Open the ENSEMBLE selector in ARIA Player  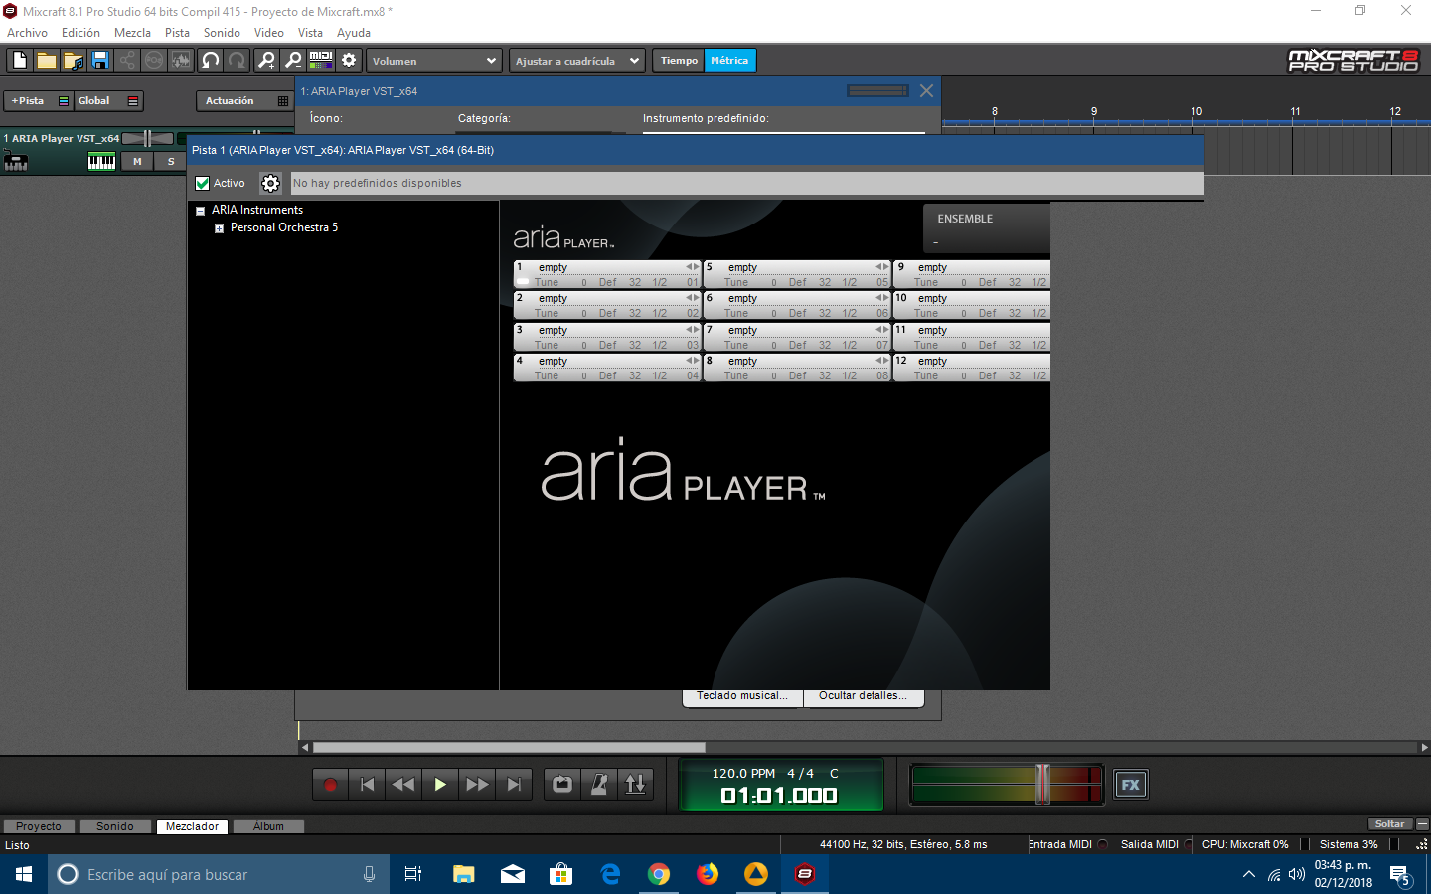[x=987, y=229]
